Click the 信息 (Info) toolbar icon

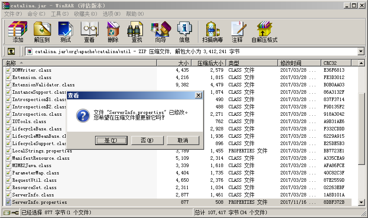pyautogui.click(x=185, y=32)
